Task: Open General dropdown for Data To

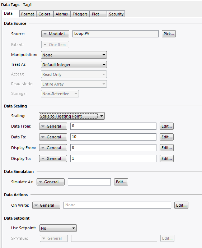Action: [x=53, y=137]
